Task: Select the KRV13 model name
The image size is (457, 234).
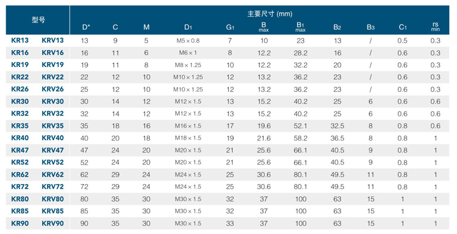Action: (52, 40)
